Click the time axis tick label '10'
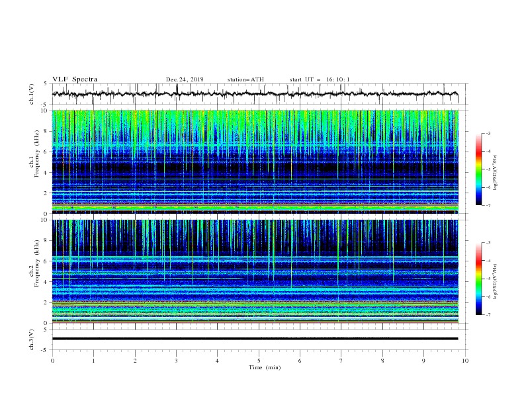The image size is (524, 405). [465, 361]
